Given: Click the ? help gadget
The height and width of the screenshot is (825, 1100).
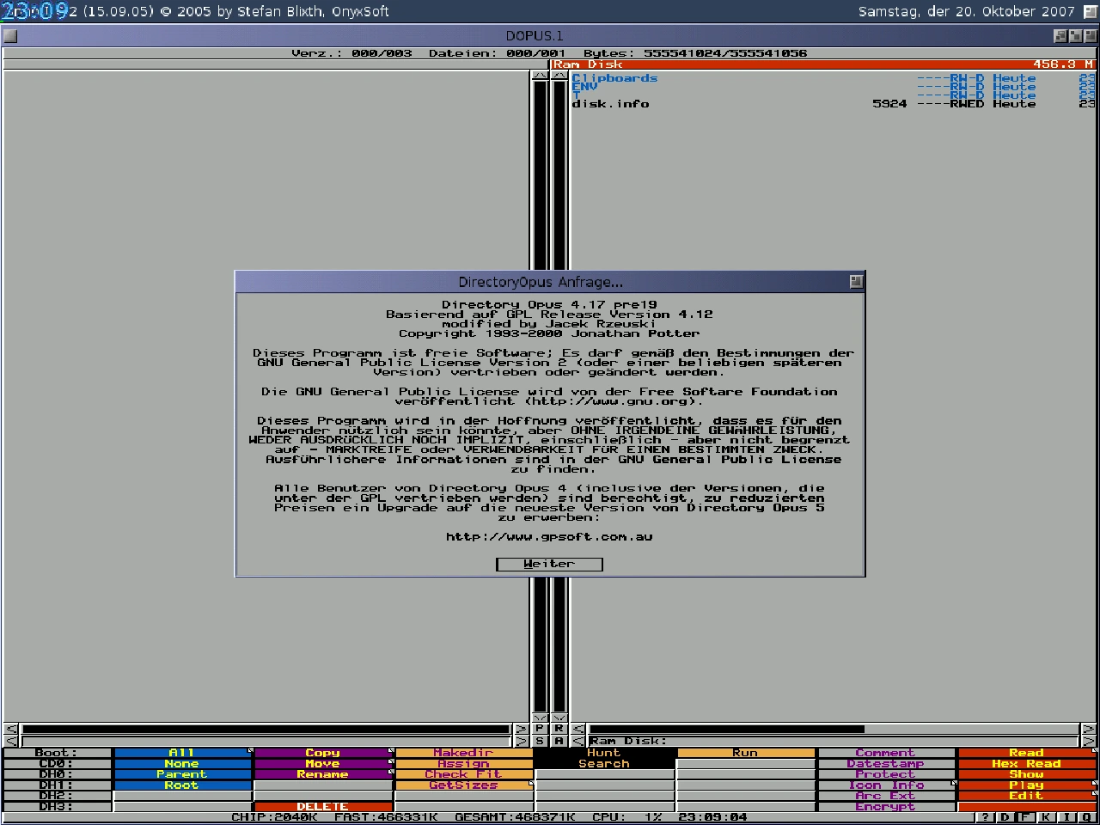Looking at the screenshot, I should pyautogui.click(x=986, y=817).
